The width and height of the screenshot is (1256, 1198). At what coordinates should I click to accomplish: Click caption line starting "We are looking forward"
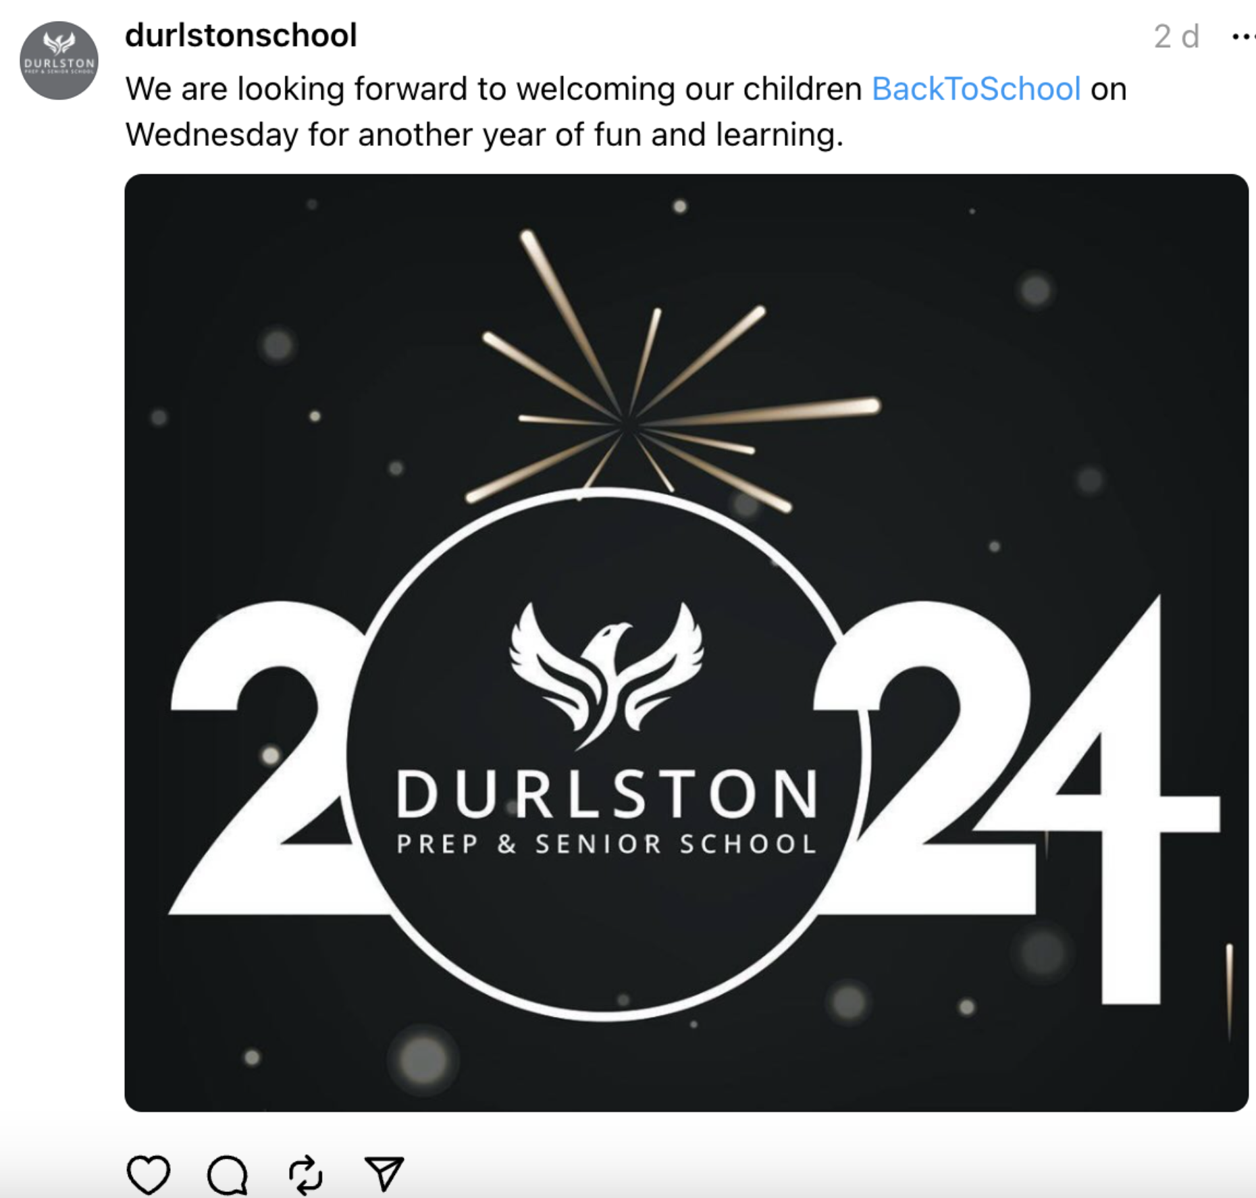point(626,89)
